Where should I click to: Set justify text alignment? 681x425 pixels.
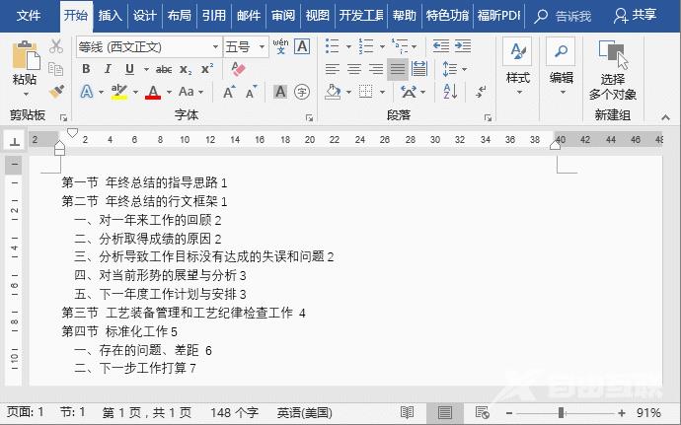point(398,69)
